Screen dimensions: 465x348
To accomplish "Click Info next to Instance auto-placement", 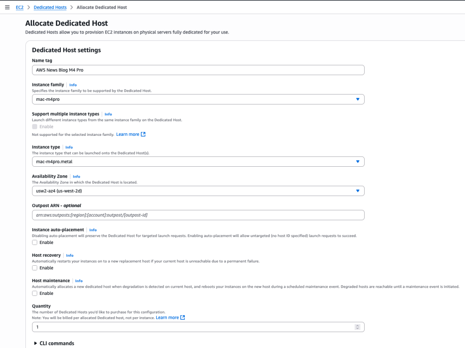I will pyautogui.click(x=93, y=230).
